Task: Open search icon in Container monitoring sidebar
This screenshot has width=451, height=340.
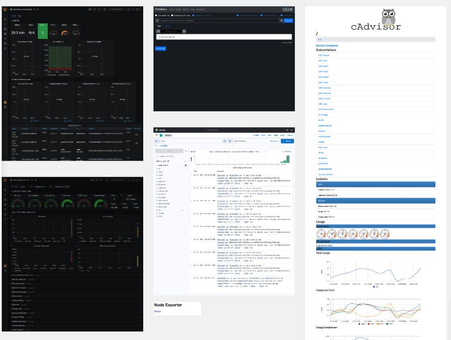Action: click(5, 20)
